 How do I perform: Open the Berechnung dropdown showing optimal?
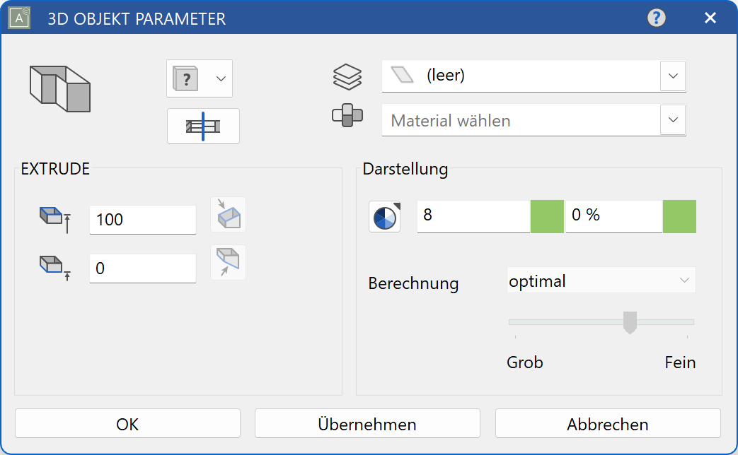601,280
